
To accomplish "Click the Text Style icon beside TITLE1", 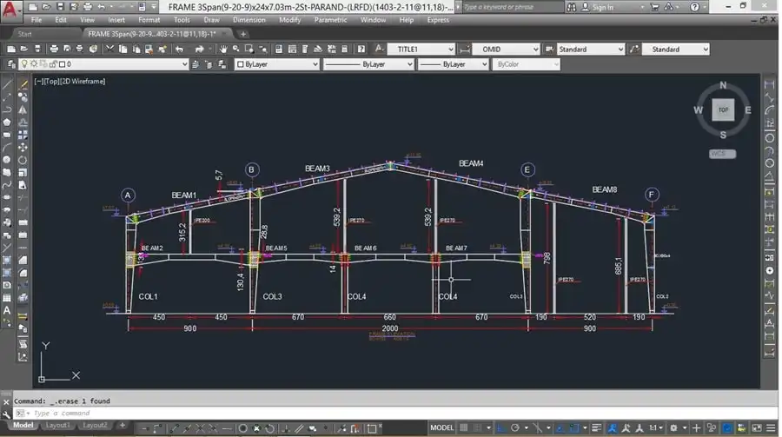I will pos(379,49).
